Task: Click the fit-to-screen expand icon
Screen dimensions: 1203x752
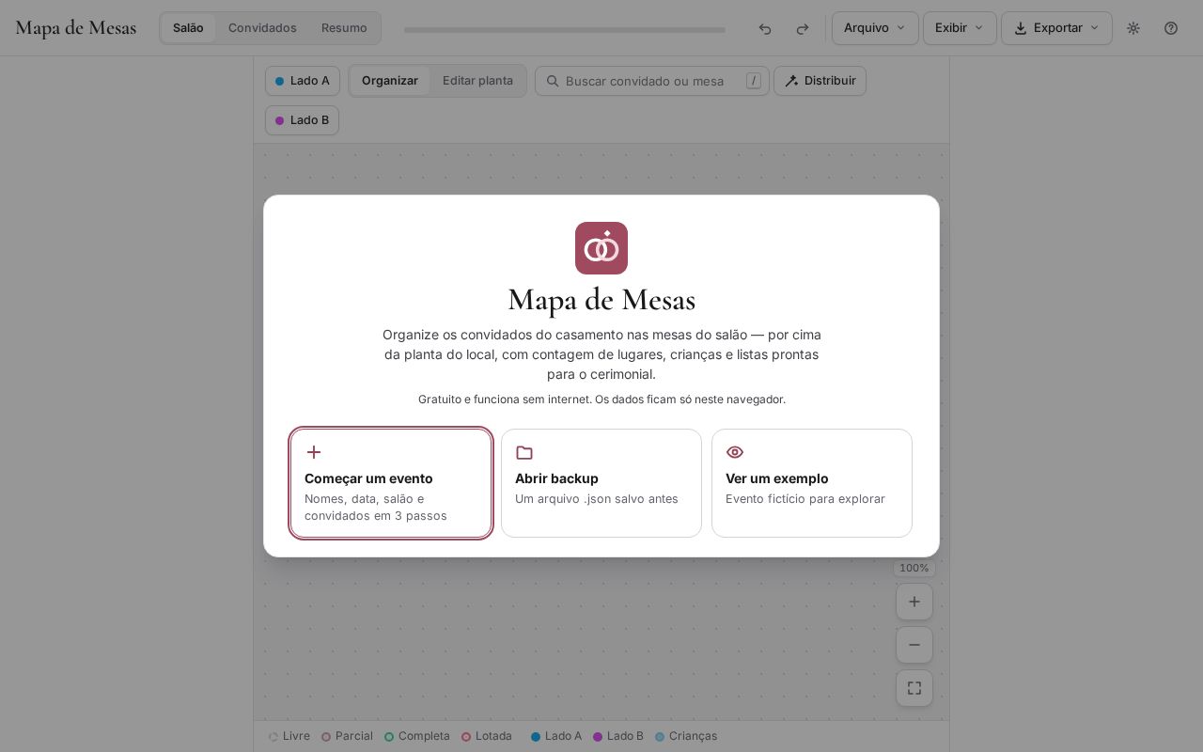Action: click(914, 688)
